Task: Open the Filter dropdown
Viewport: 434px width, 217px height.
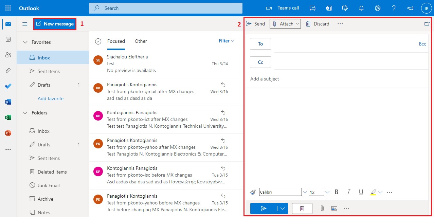Action: click(227, 41)
